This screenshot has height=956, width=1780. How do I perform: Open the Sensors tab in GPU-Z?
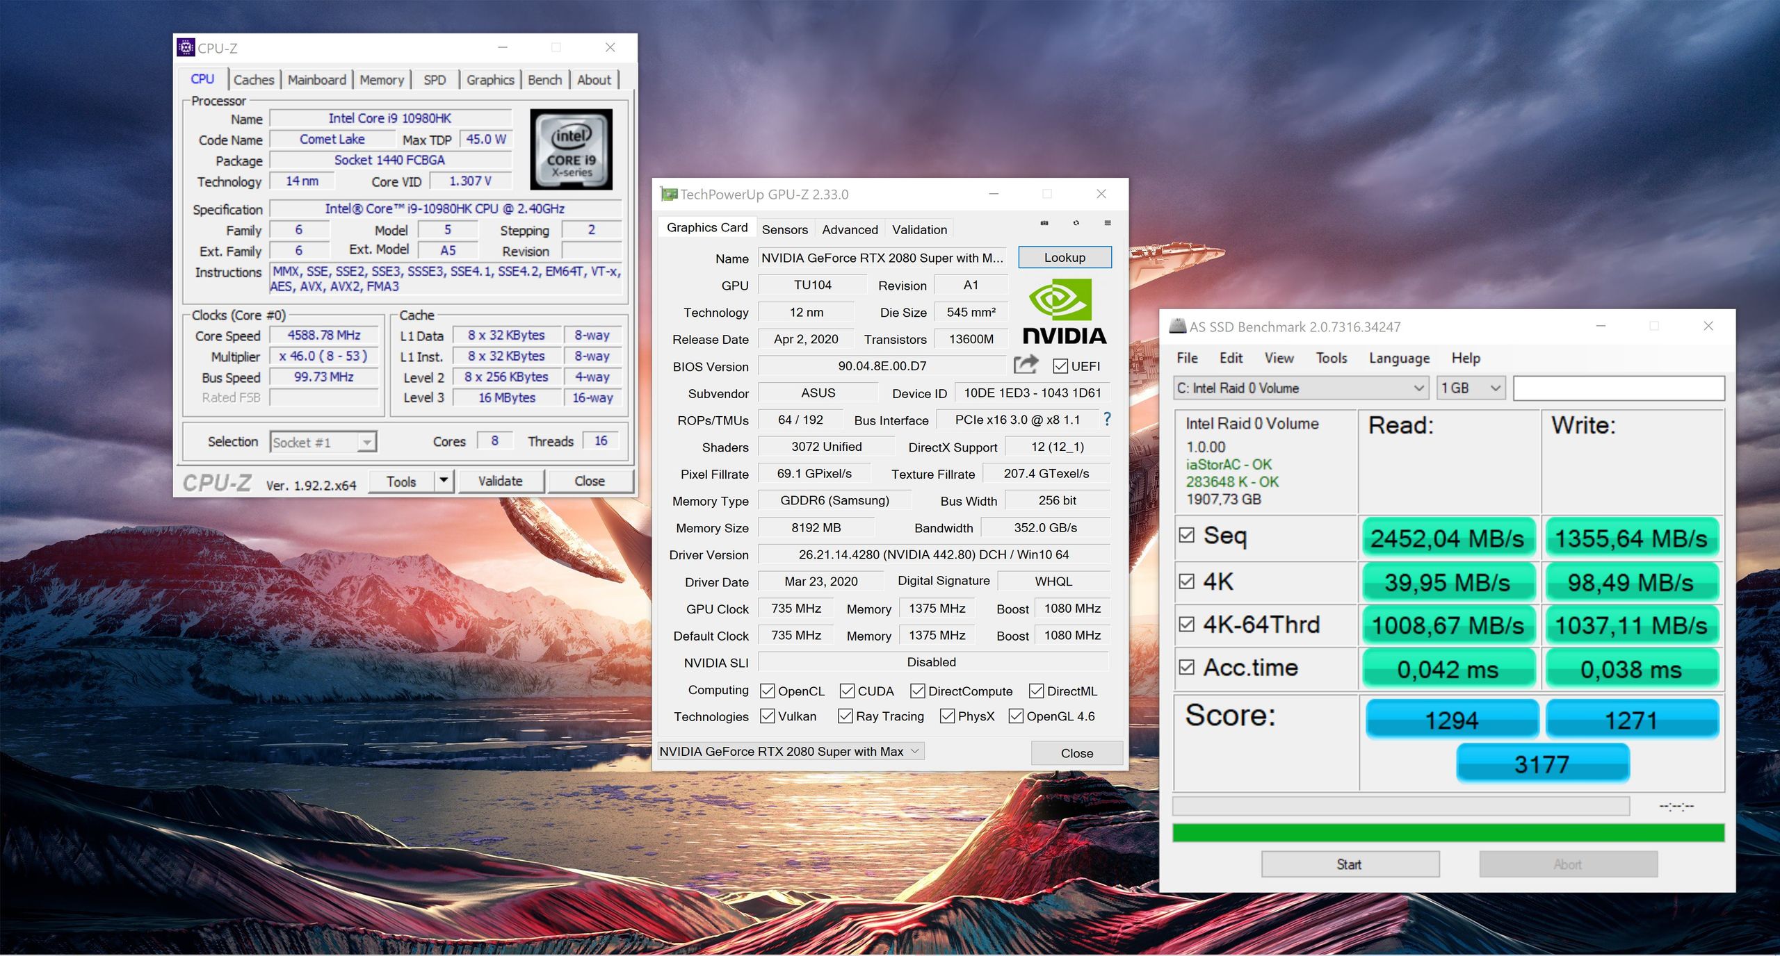pos(784,229)
